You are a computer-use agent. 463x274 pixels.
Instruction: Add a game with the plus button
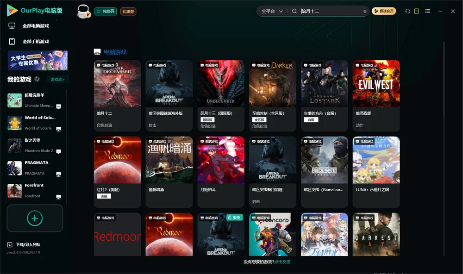35,218
